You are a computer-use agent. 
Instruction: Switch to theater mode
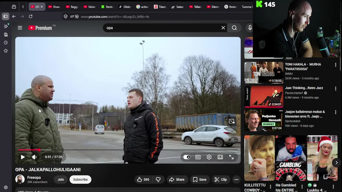[x=220, y=157]
